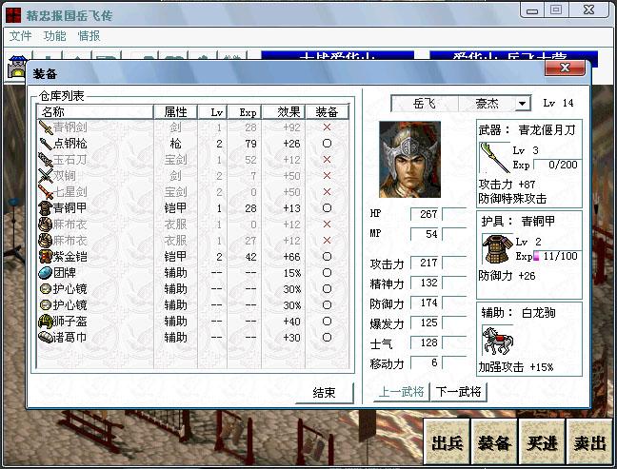Go to 上一武将
Viewport: 617px width, 469px height.
pyautogui.click(x=402, y=392)
